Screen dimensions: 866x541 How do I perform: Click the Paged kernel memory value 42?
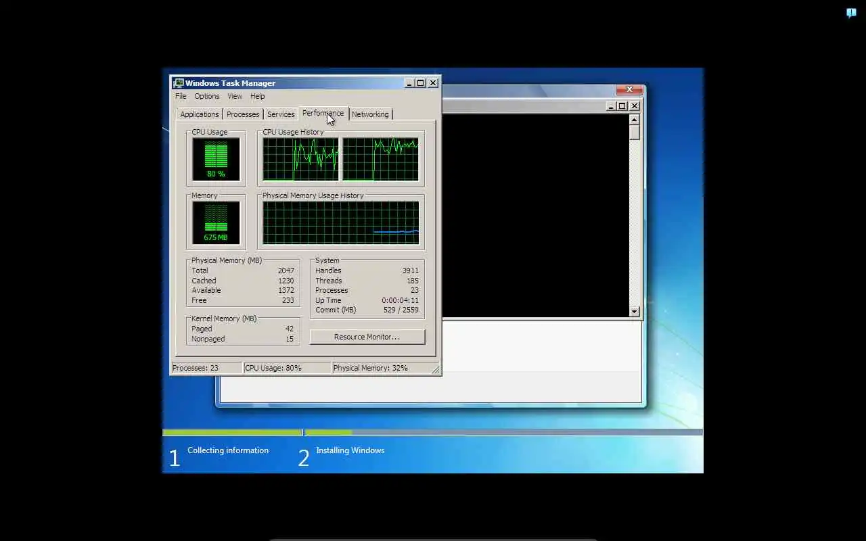click(x=290, y=329)
